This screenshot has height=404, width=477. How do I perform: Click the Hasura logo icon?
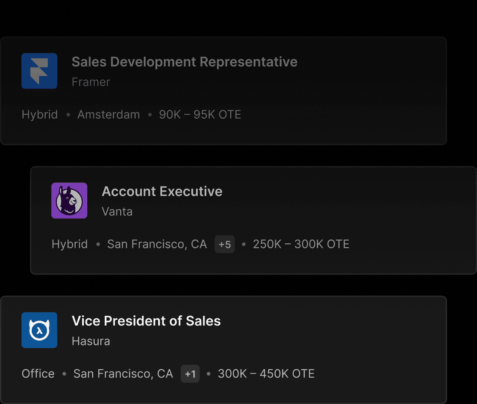39,330
